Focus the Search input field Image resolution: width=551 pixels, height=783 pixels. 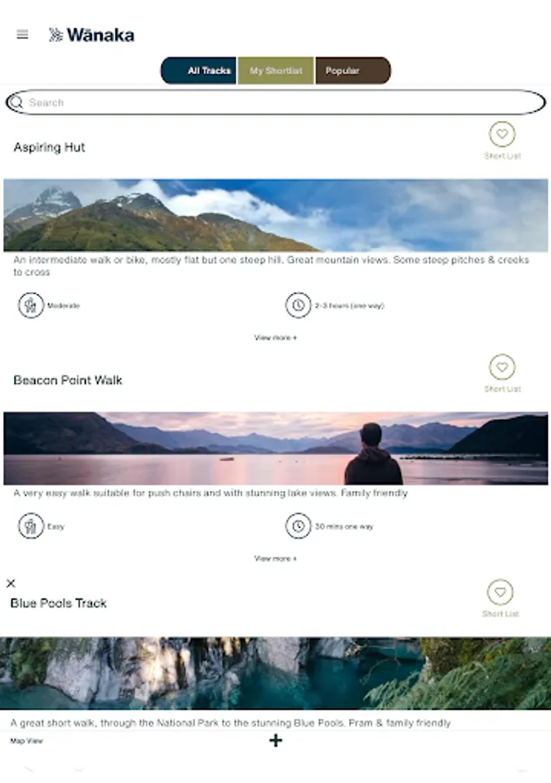point(275,103)
